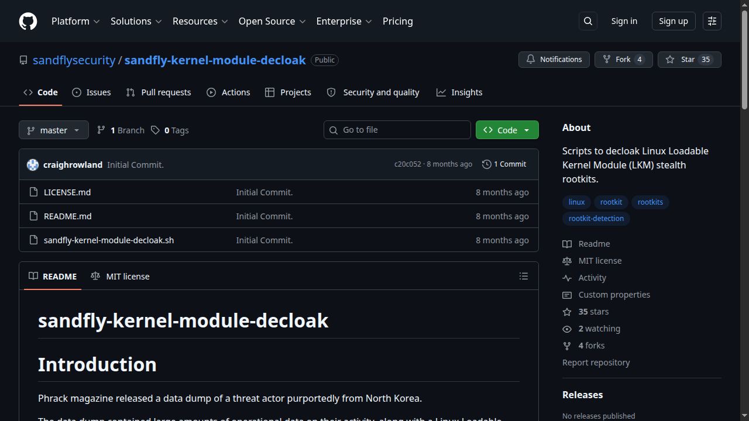Open the master branch selector dropdown
The height and width of the screenshot is (421, 749).
(54, 130)
